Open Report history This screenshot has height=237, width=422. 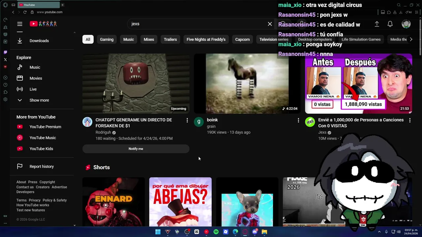pyautogui.click(x=42, y=167)
